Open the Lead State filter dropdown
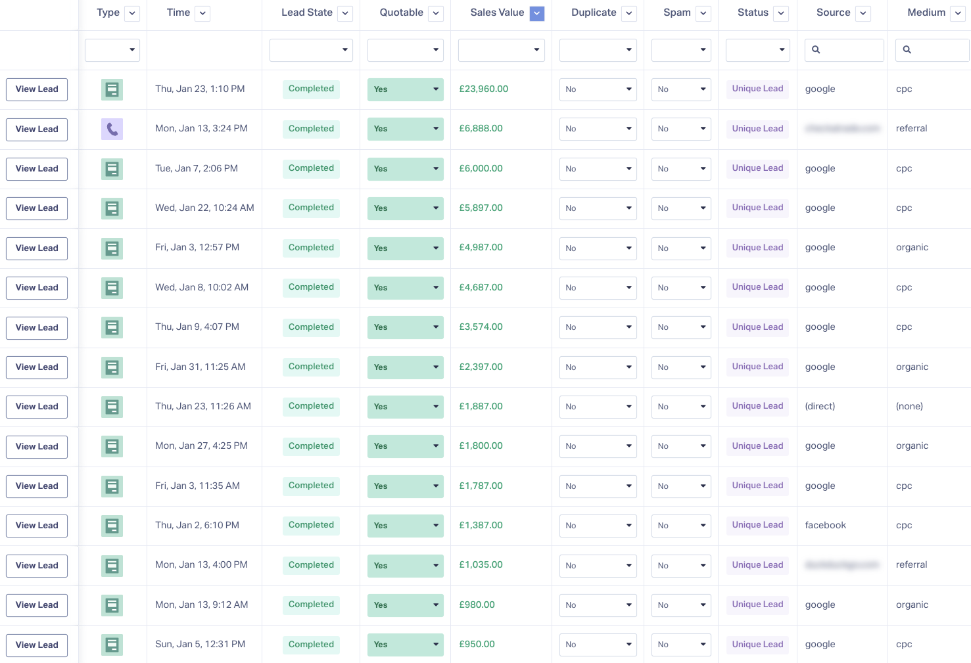The height and width of the screenshot is (663, 971). [x=311, y=50]
